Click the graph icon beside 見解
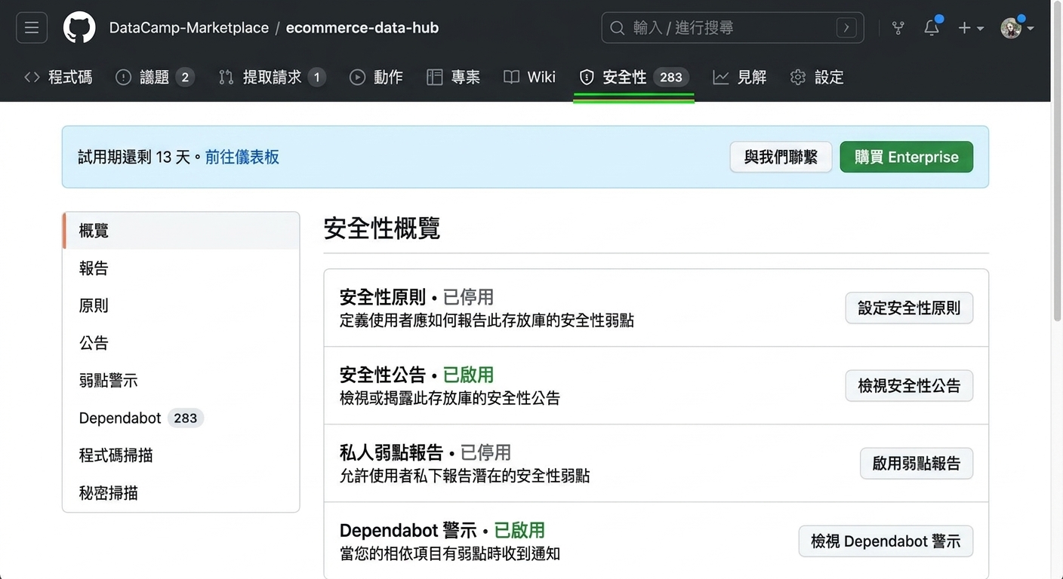The height and width of the screenshot is (579, 1063). [721, 77]
